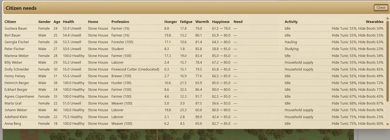Select citizen Gustava Bauer row
The height and width of the screenshot is (140, 390).
[194, 29]
